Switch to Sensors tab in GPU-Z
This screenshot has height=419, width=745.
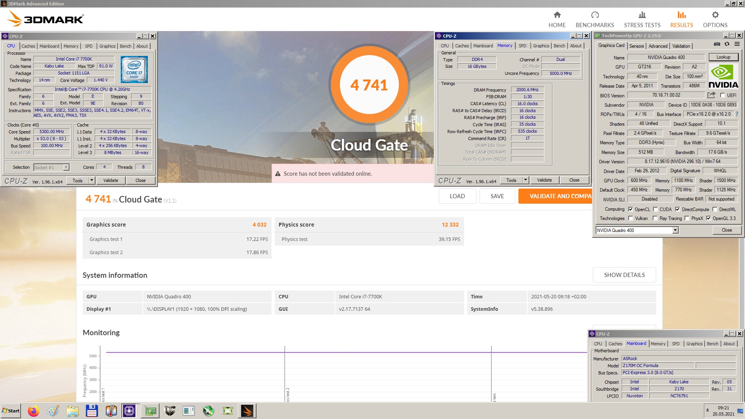pos(636,46)
